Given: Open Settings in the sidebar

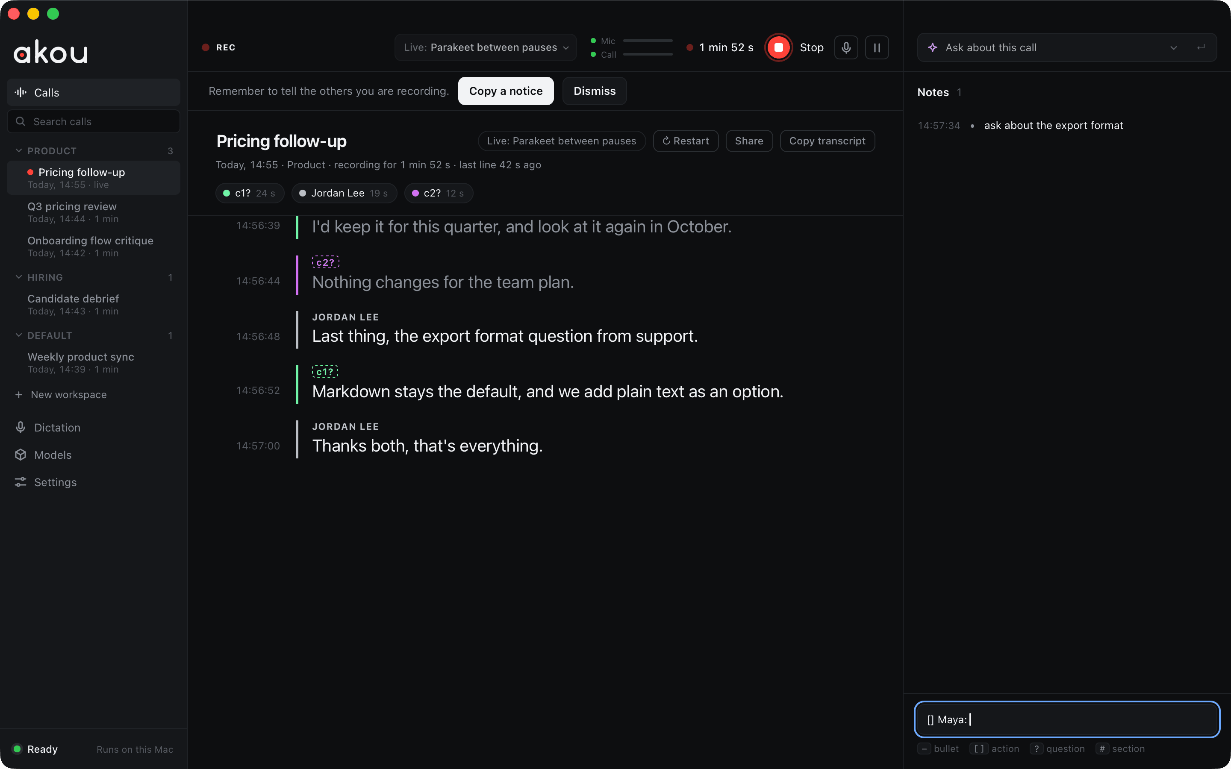Looking at the screenshot, I should pos(94,482).
